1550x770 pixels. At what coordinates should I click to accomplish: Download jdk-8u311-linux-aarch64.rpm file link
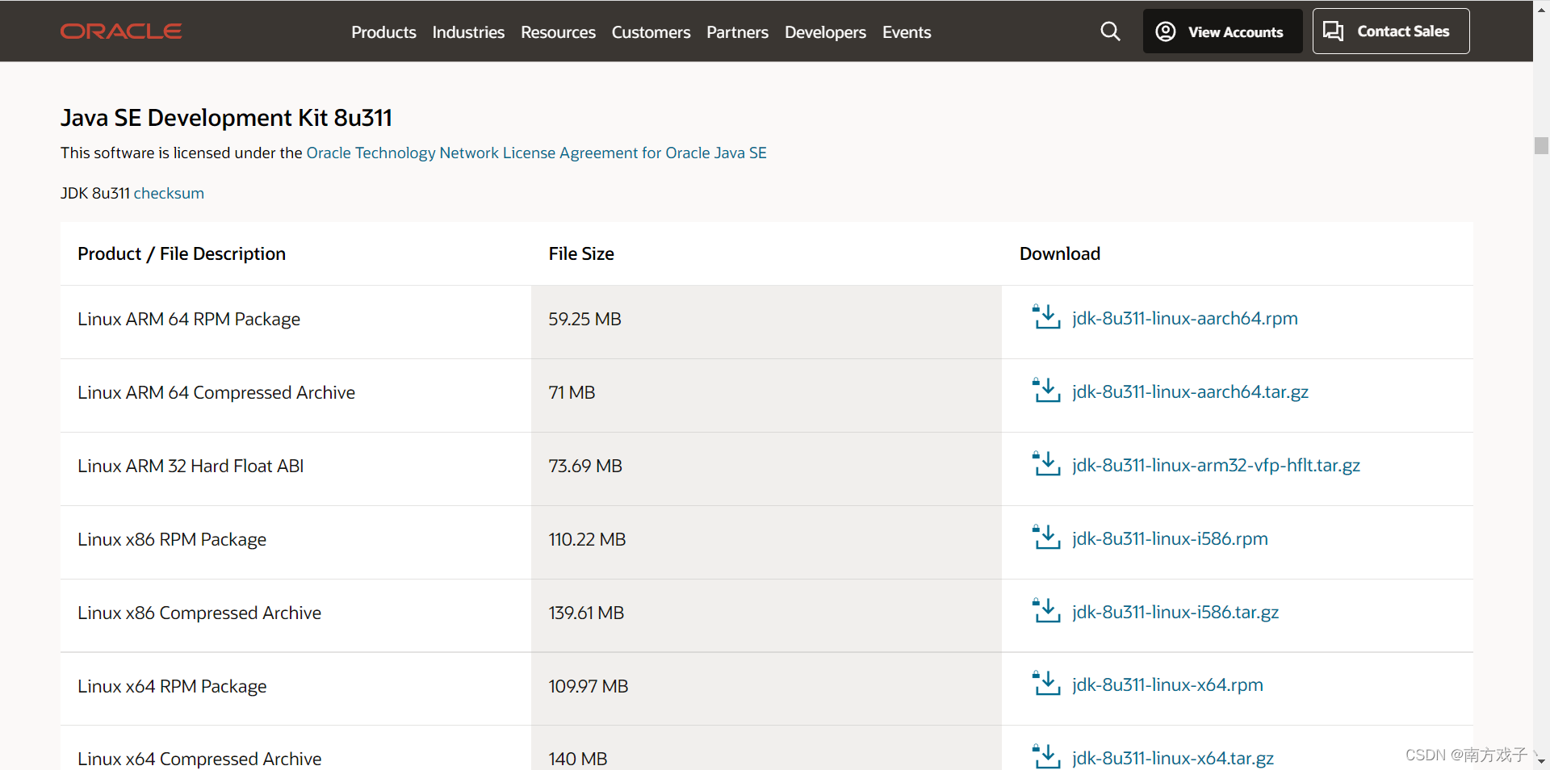pyautogui.click(x=1184, y=318)
